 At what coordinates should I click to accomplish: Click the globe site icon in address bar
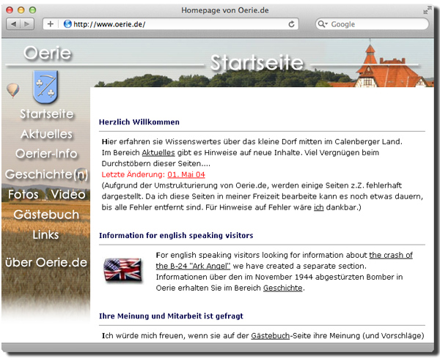point(67,24)
